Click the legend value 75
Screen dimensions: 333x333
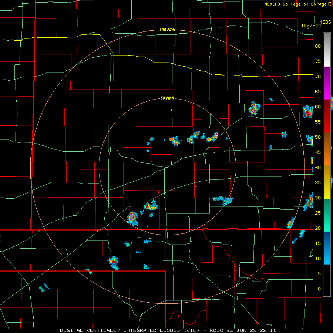pos(318,61)
